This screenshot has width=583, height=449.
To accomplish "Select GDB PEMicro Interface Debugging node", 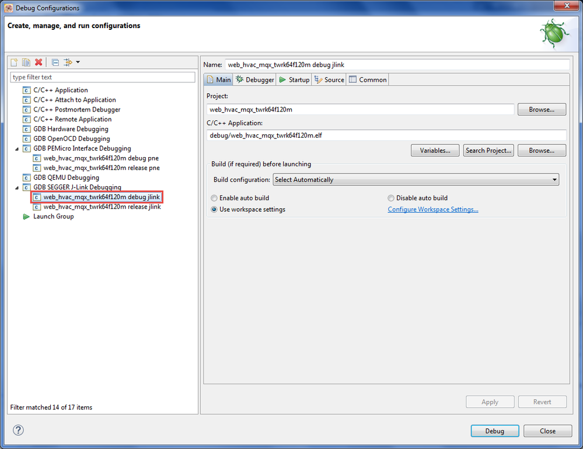I will [82, 148].
